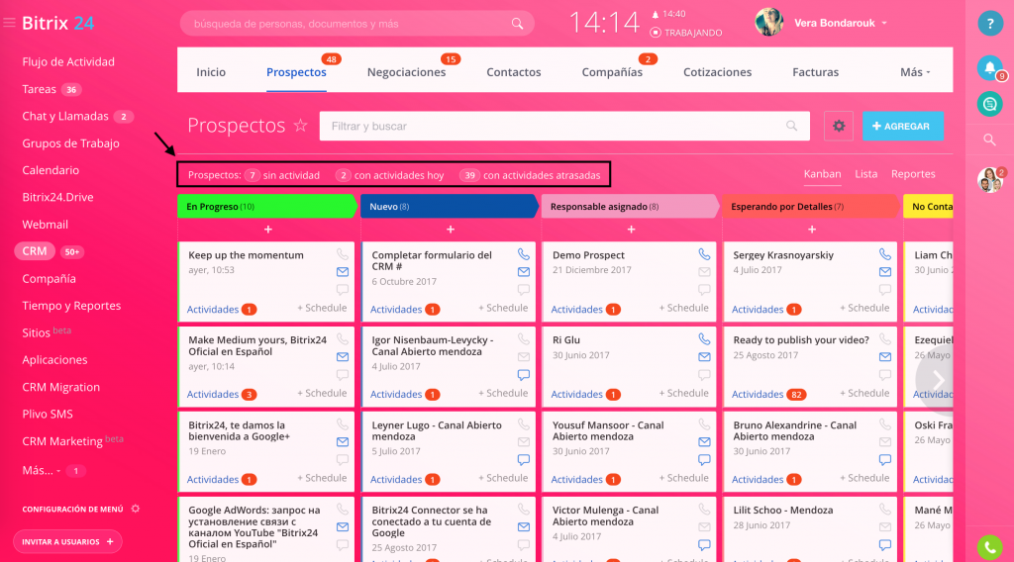The height and width of the screenshot is (562, 1014).
Task: Open Bitrix24.Drive in sidebar
Action: (57, 197)
